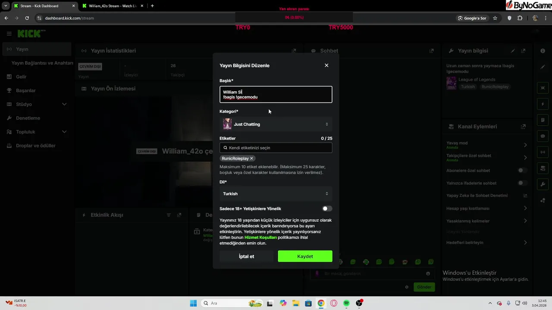Open Yayın in the sidebar
This screenshot has width=552, height=310.
click(x=37, y=49)
